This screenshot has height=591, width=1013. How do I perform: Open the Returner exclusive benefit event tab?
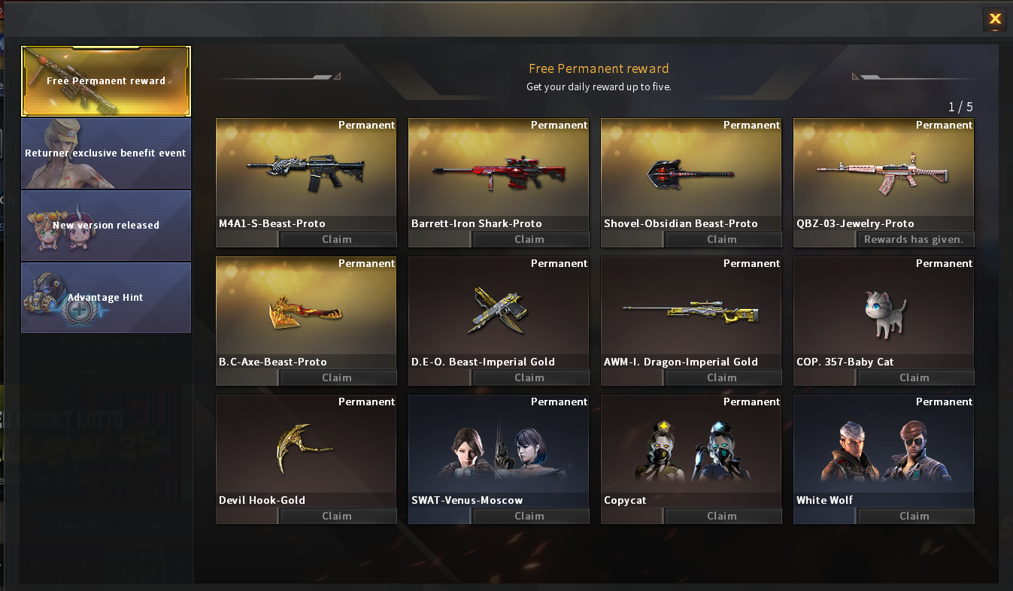pyautogui.click(x=106, y=153)
